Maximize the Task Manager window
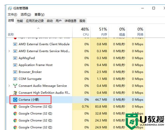 pos(154,8)
